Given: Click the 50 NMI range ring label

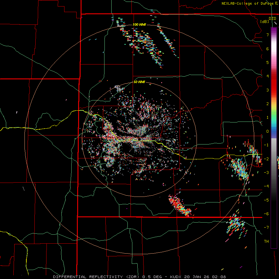Looking at the screenshot, I should [x=139, y=82].
